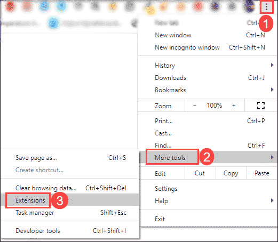
Task: Click the Ctrl+F shortcut label
Action: (x=256, y=146)
